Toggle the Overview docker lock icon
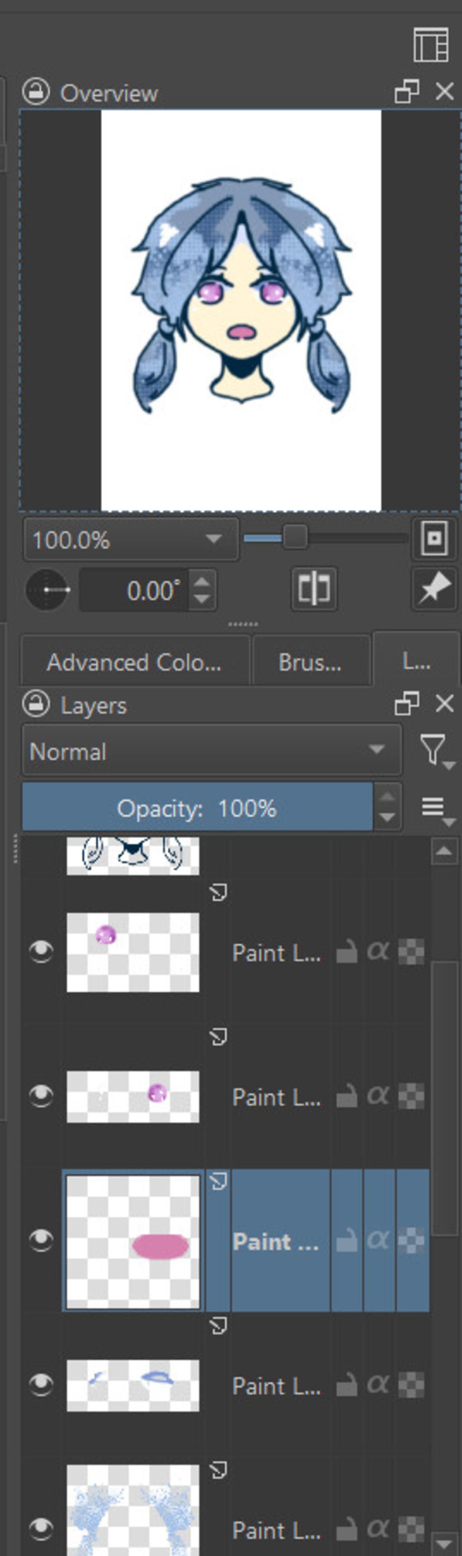 [36, 93]
